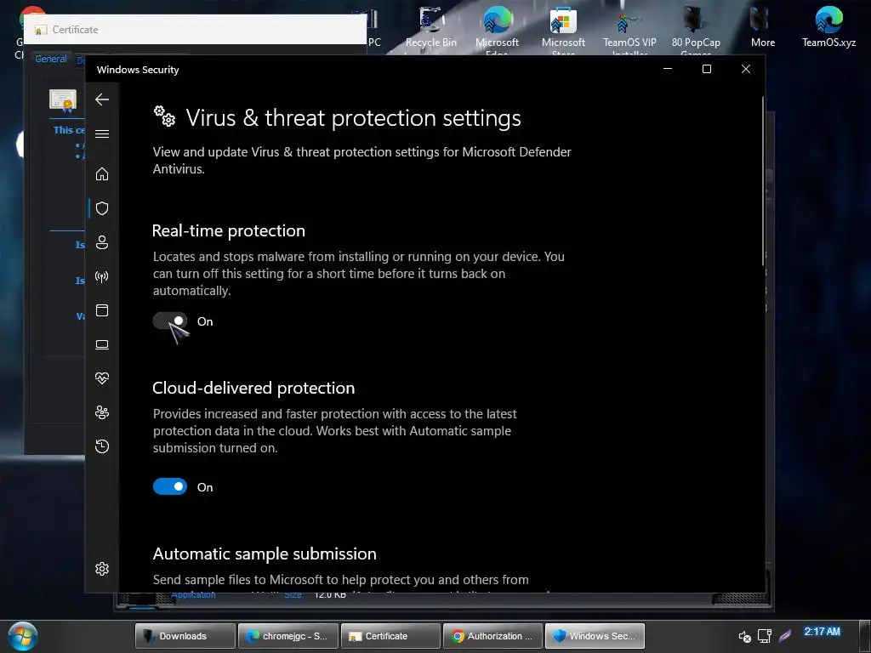Click the 2:17 AM clock
This screenshot has width=871, height=653.
(823, 632)
